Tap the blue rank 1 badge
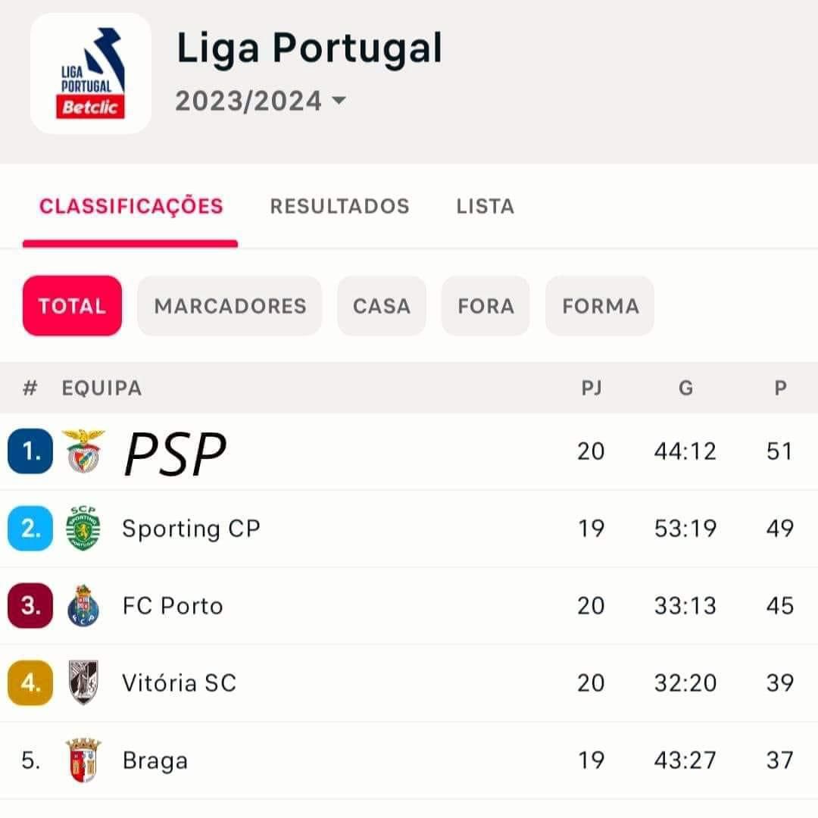This screenshot has width=818, height=818. pyautogui.click(x=30, y=451)
